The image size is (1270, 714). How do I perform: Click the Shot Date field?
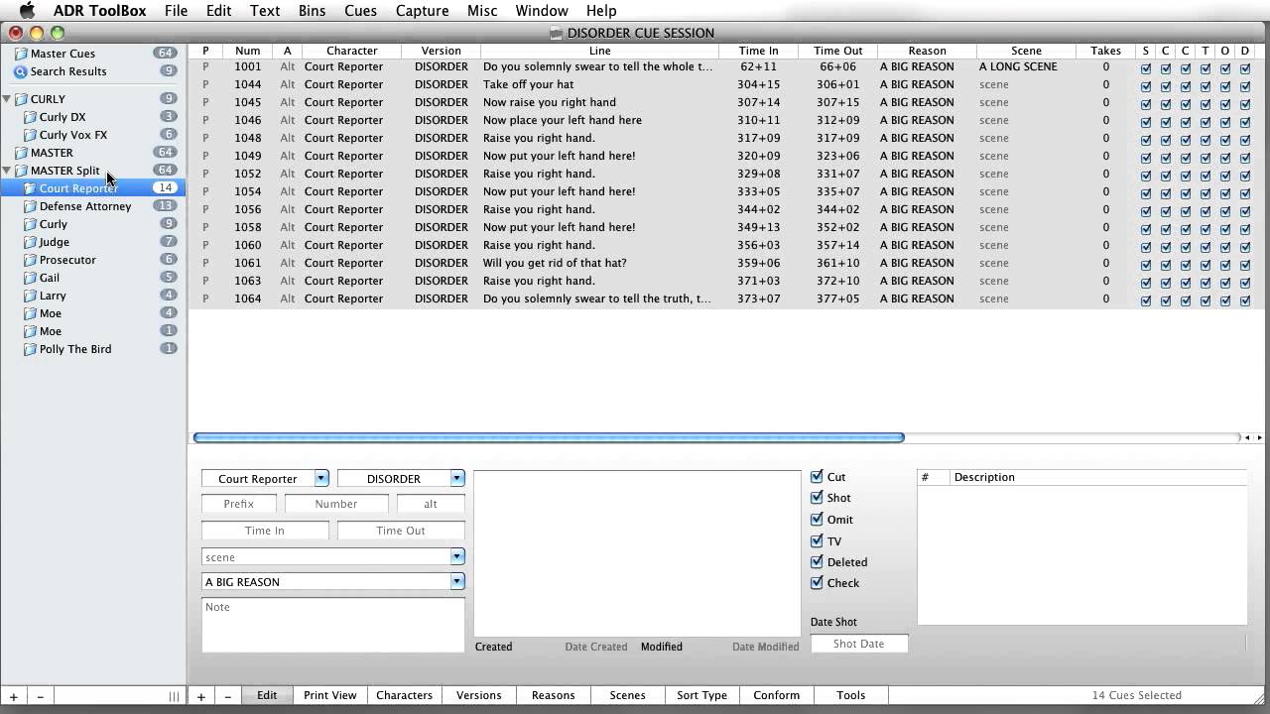pos(859,644)
